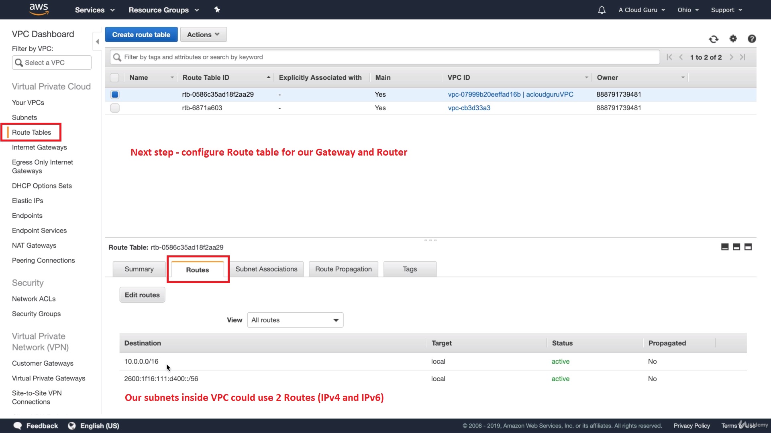Switch to the Subnet Associations tab
The width and height of the screenshot is (771, 433).
(x=266, y=269)
